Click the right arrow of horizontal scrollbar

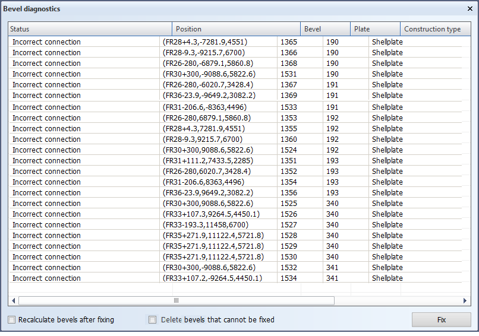(x=465, y=301)
